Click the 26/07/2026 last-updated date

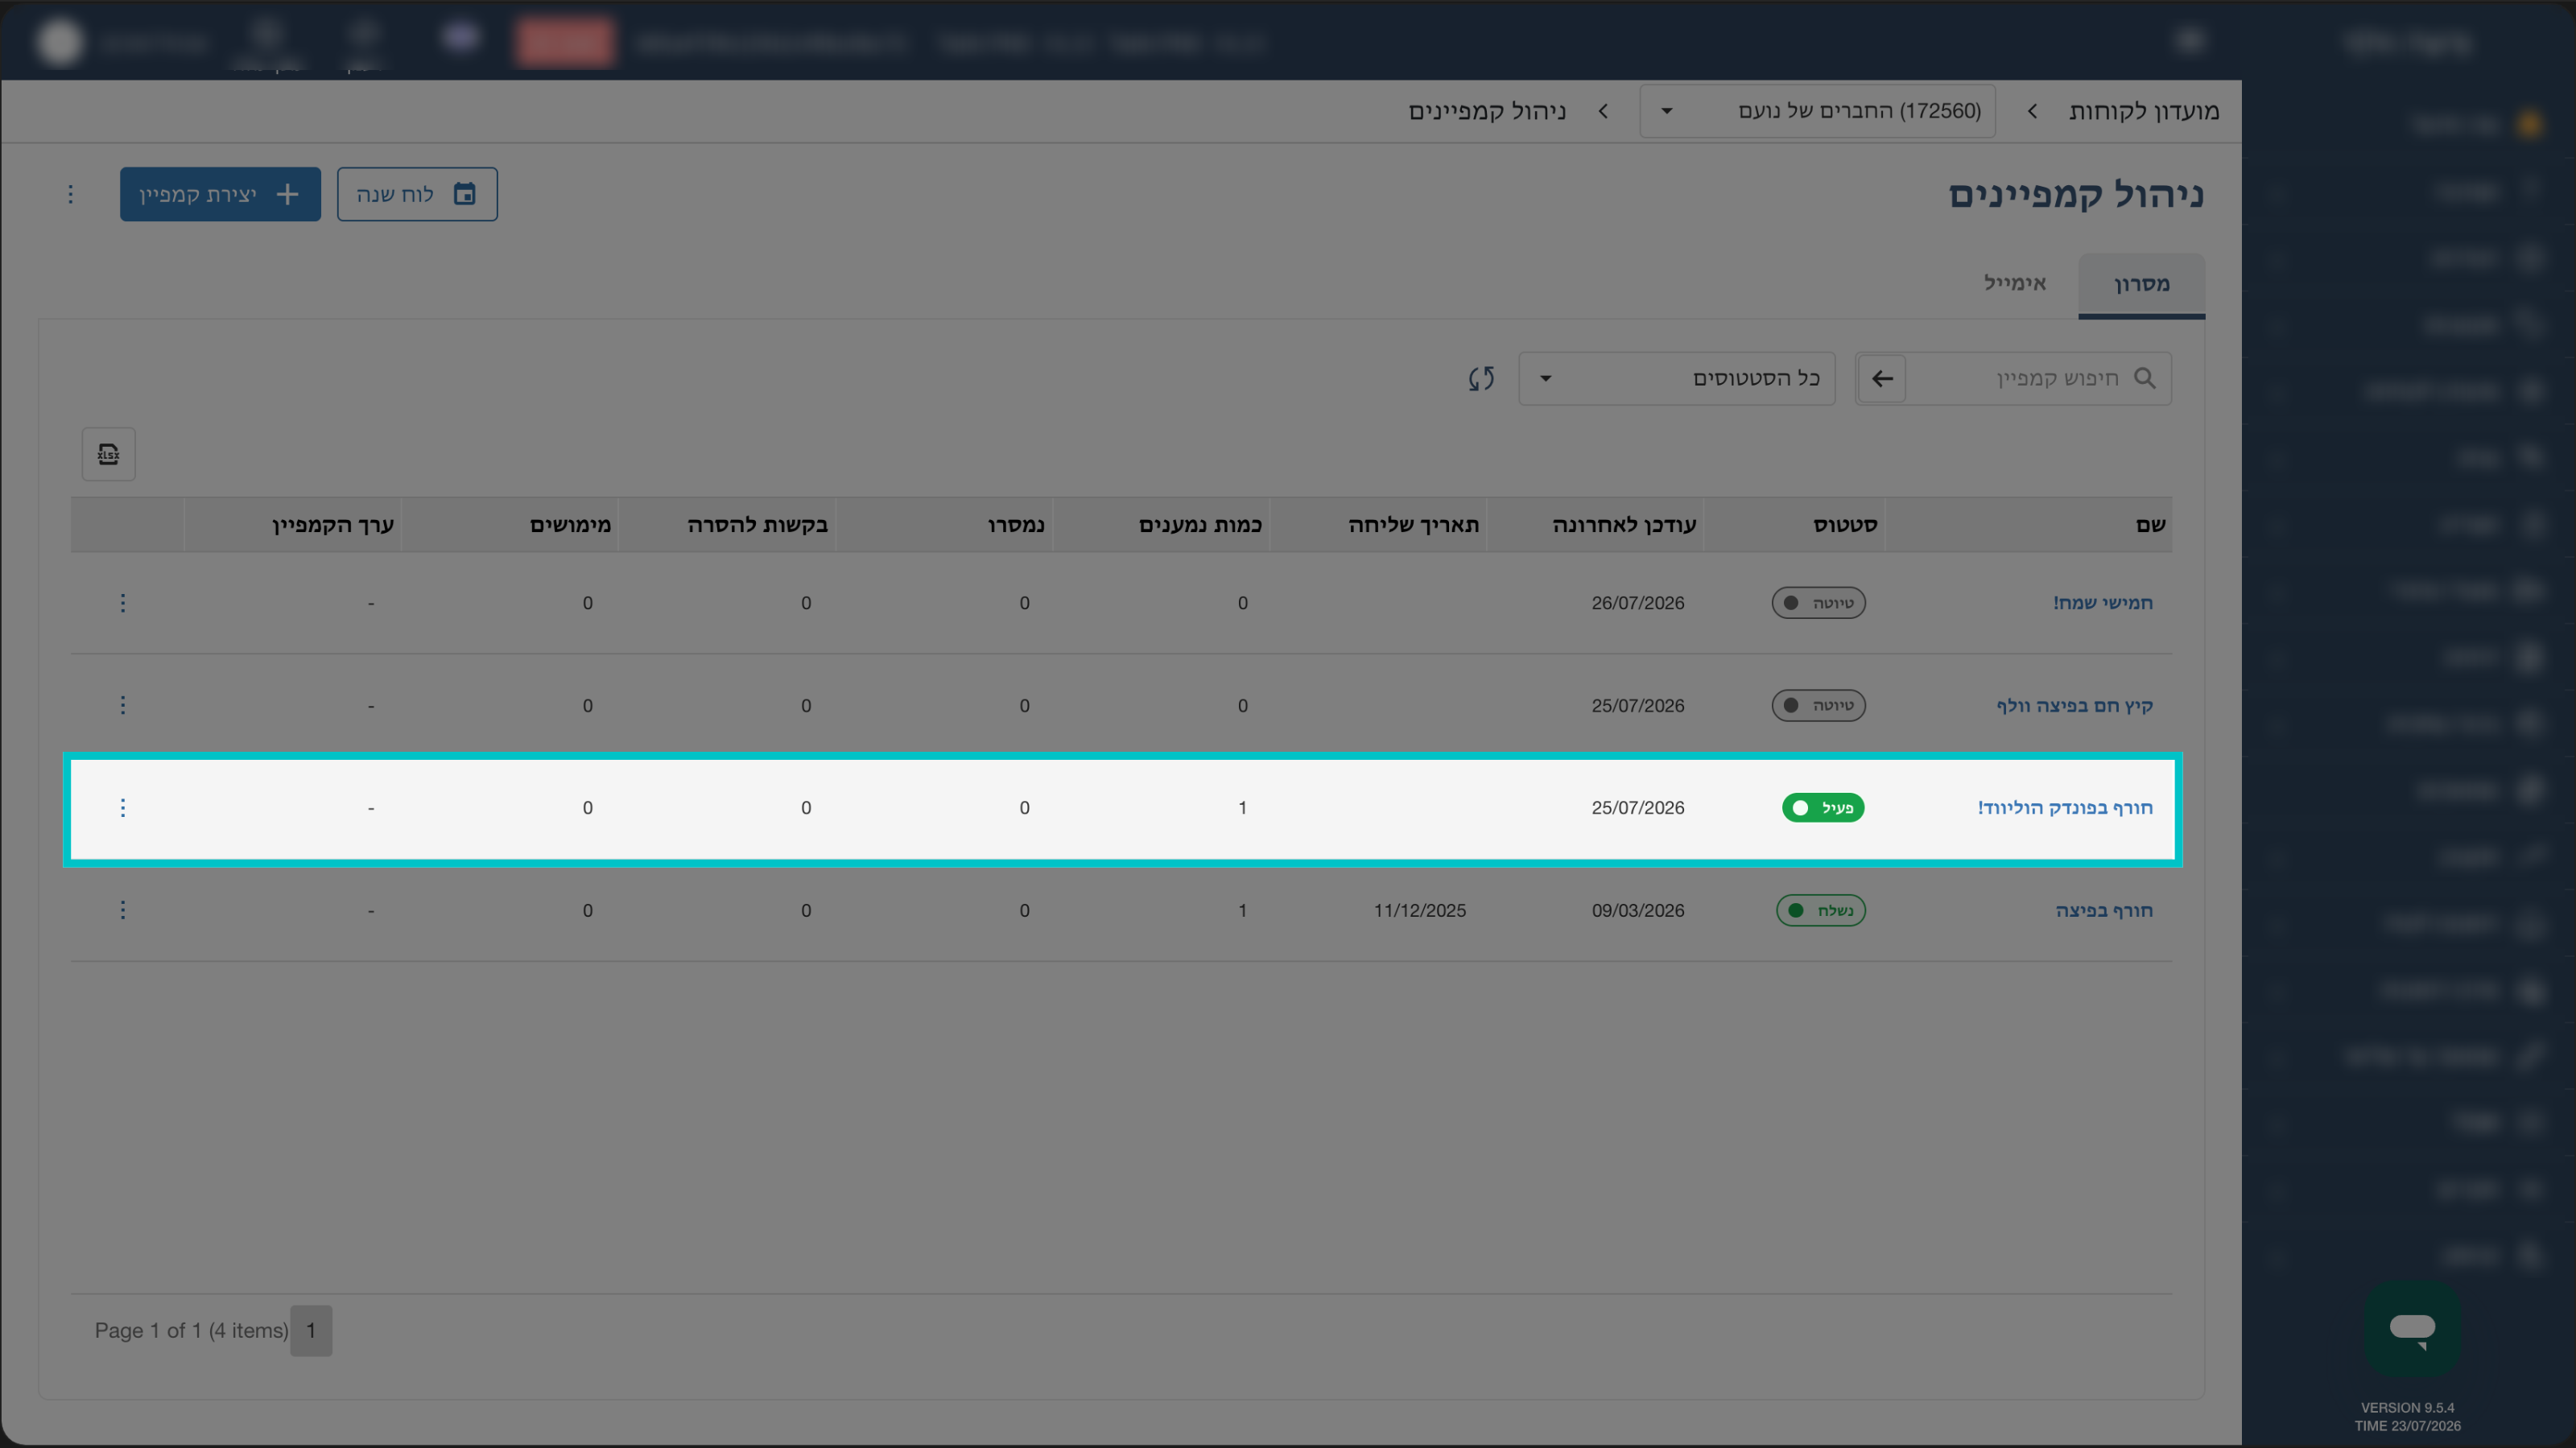(1638, 603)
